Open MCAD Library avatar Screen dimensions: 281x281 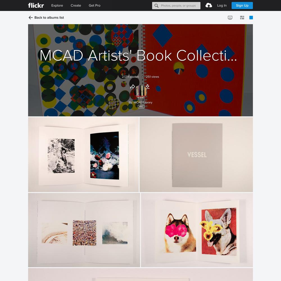click(x=141, y=92)
